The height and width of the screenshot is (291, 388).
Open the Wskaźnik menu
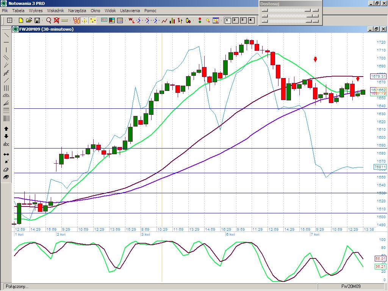(55, 11)
